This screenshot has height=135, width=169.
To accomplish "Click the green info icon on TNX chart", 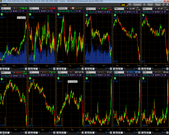I will (x=115, y=15).
